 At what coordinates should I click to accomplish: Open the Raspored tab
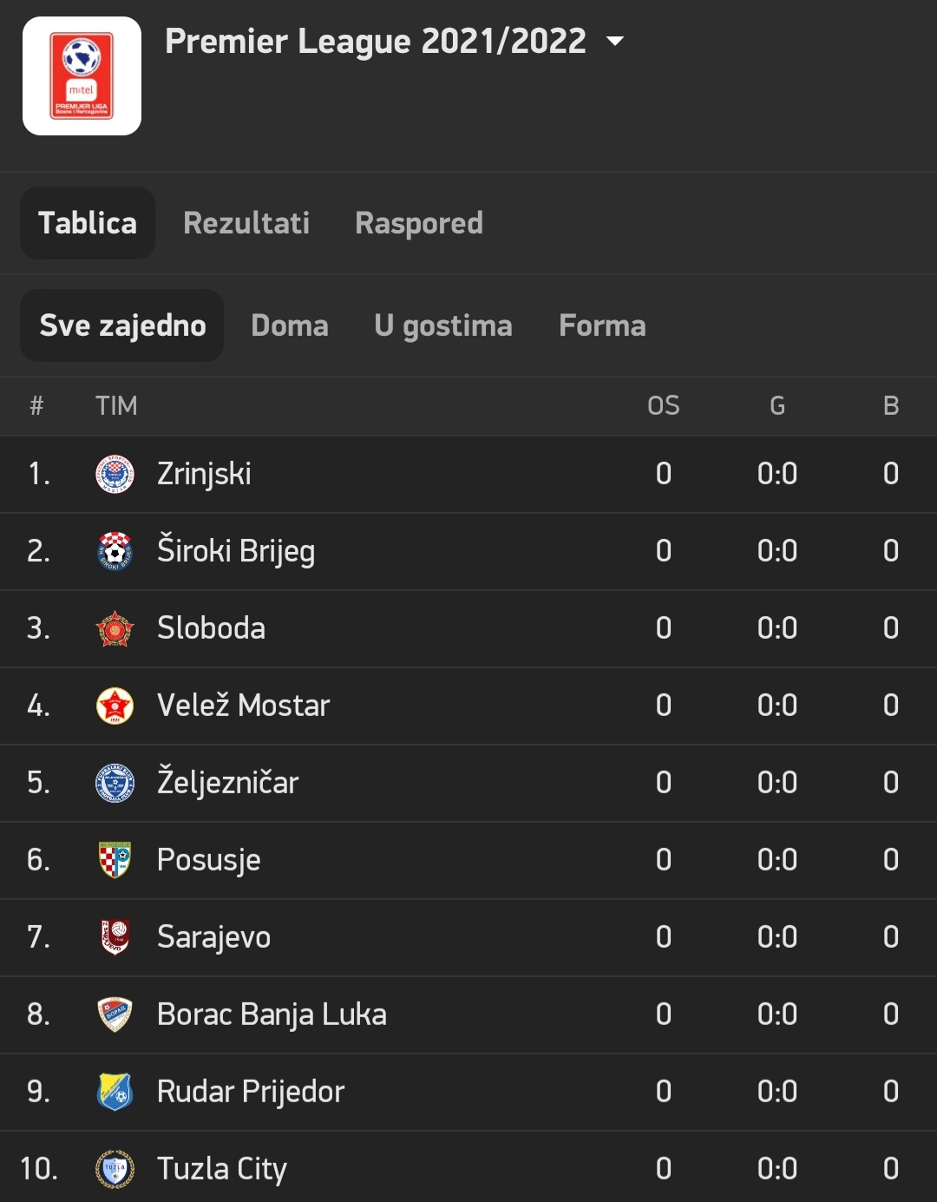tap(419, 223)
